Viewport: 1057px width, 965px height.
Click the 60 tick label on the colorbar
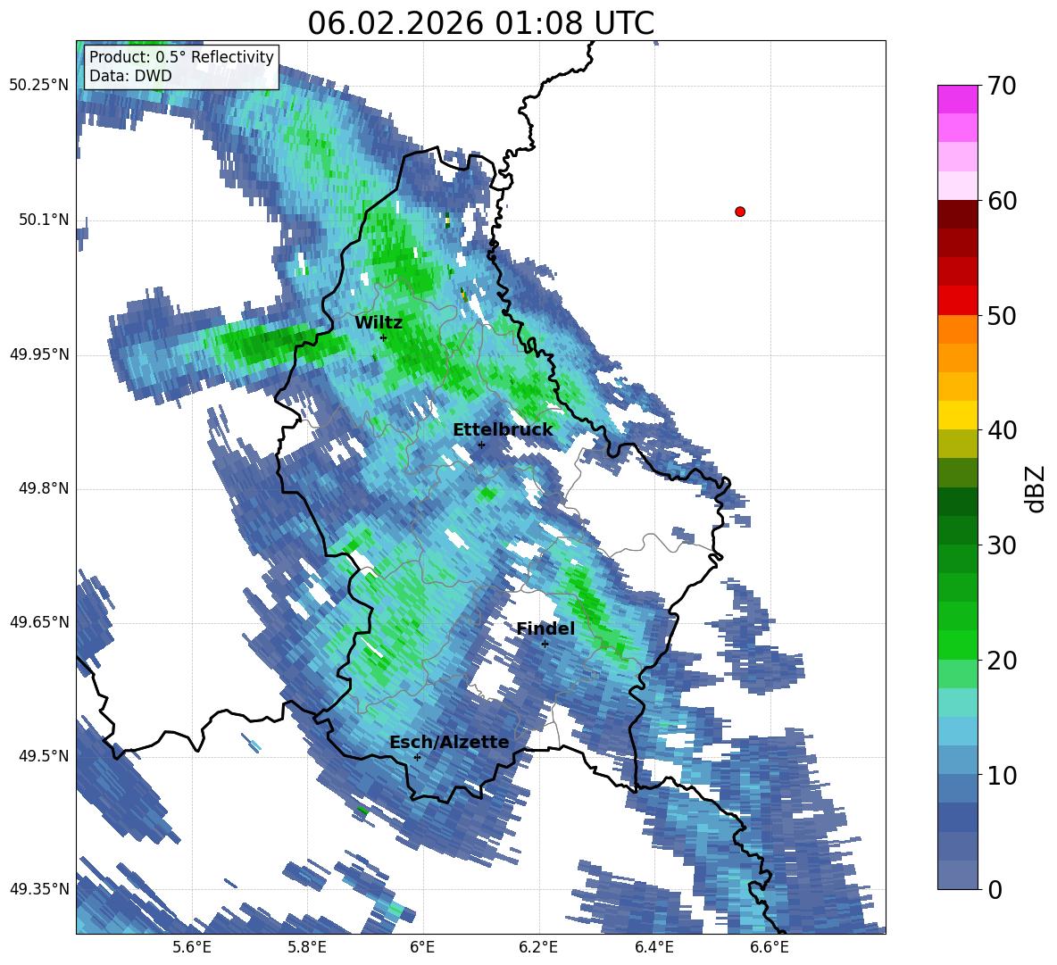[x=1001, y=201]
